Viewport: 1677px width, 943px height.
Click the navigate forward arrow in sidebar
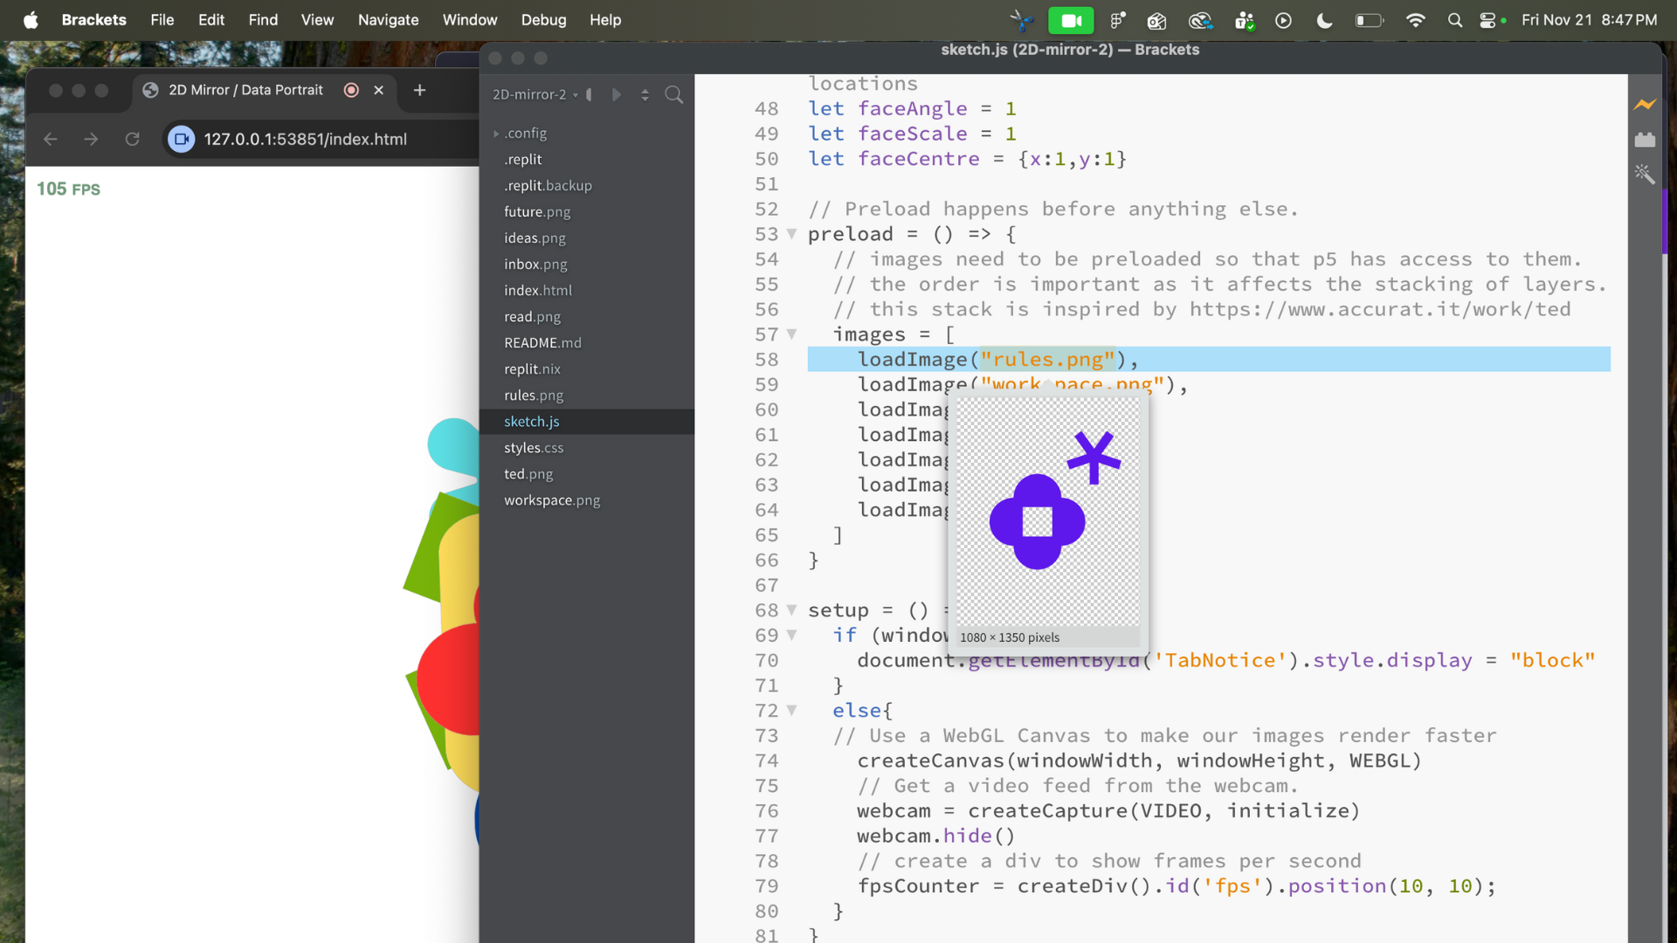[x=617, y=94]
